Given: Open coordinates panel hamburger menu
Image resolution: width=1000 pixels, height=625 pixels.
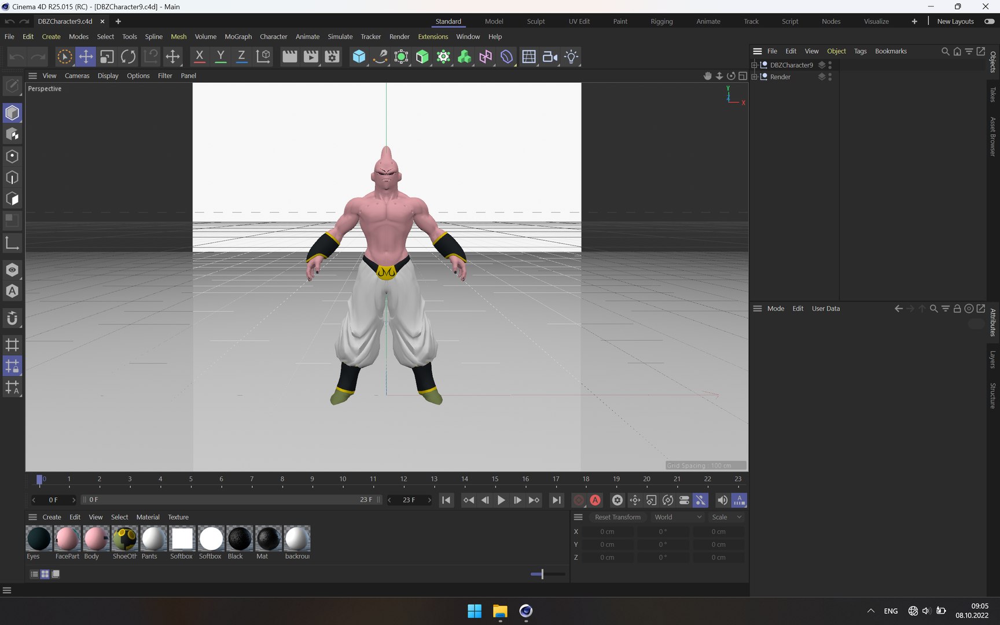Looking at the screenshot, I should coord(578,517).
